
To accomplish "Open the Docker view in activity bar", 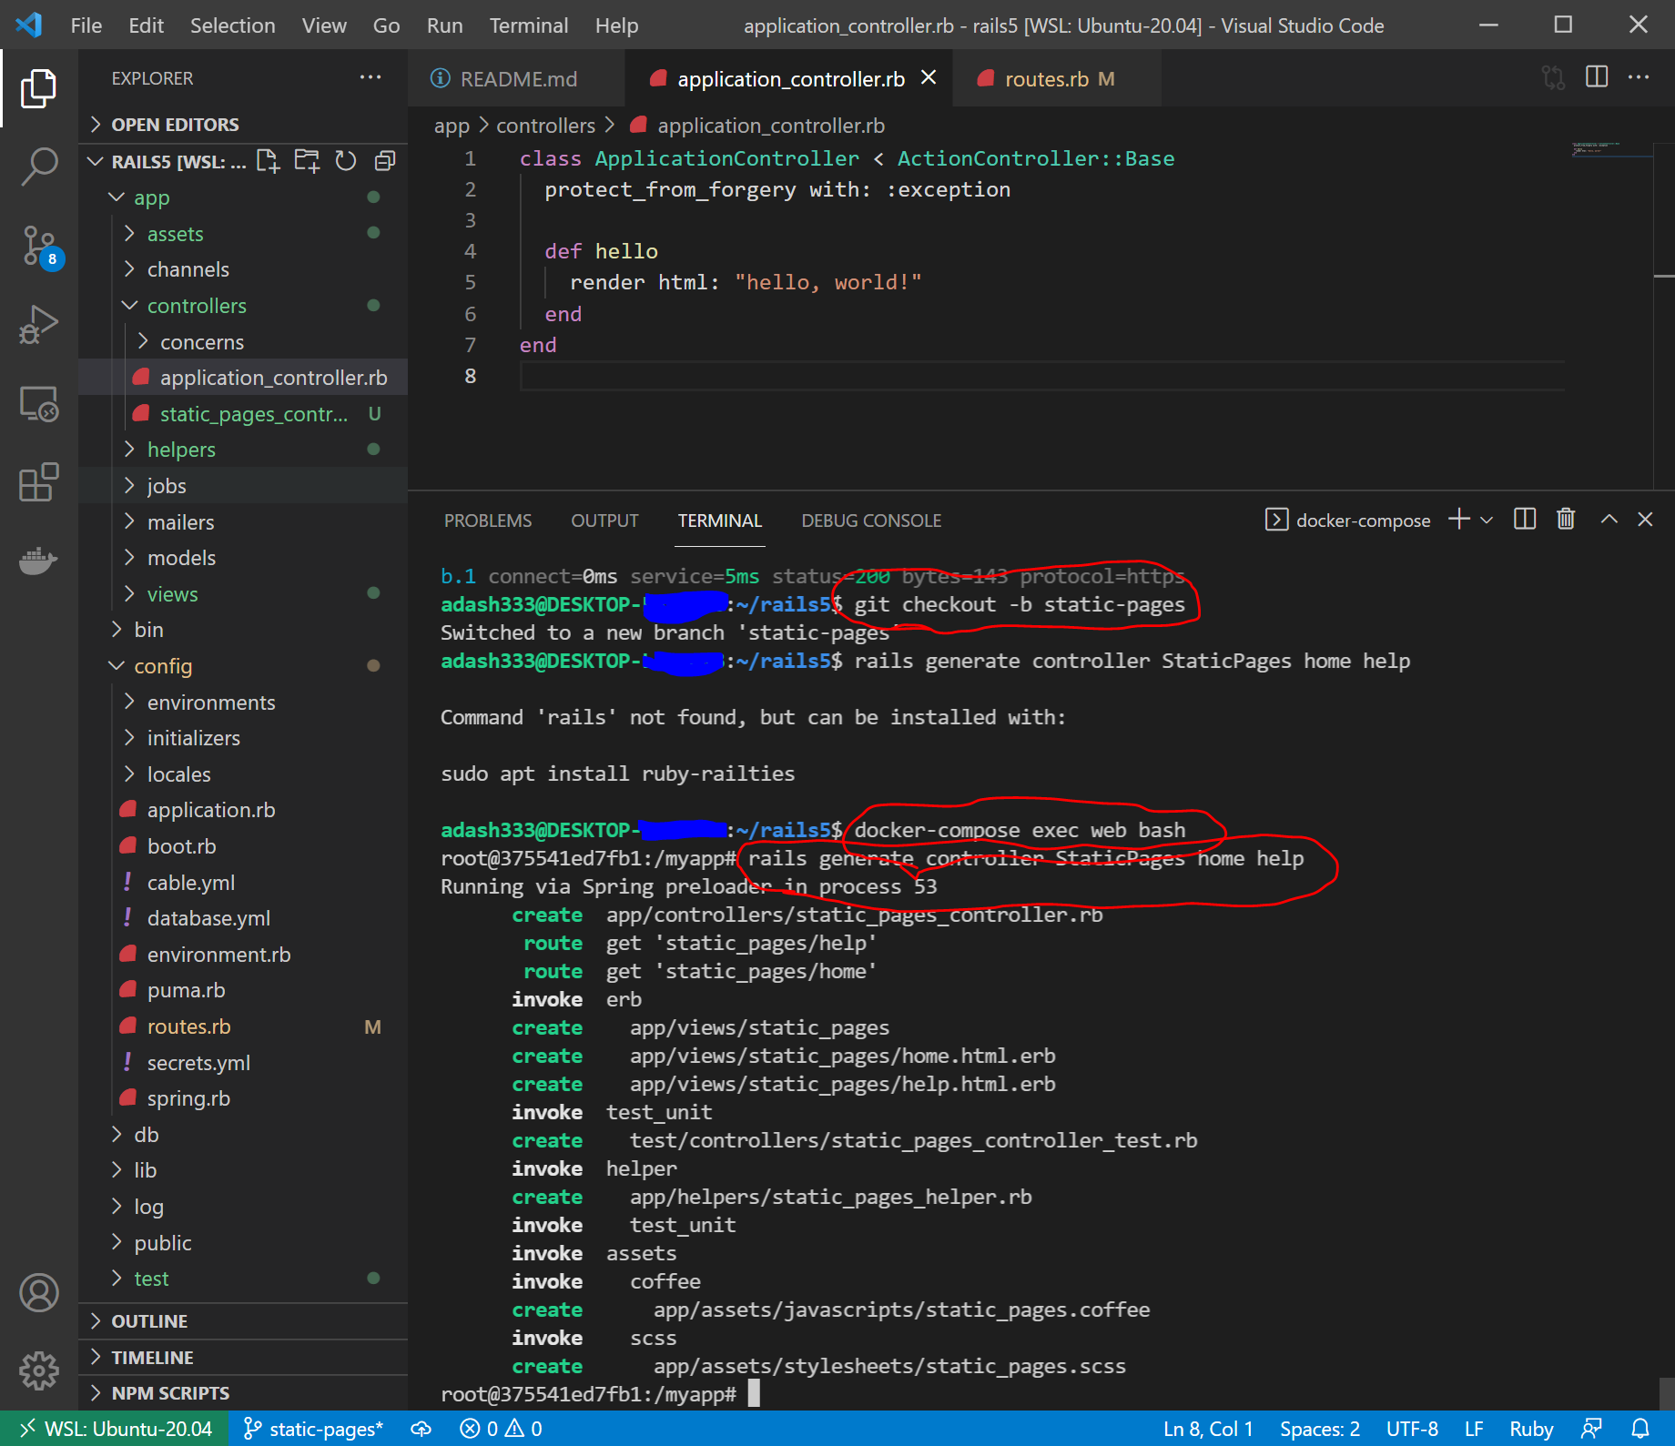I will click(x=39, y=560).
